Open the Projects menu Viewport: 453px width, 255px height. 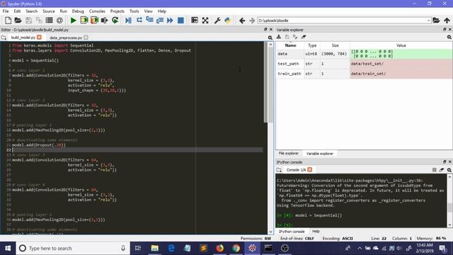[x=117, y=11]
